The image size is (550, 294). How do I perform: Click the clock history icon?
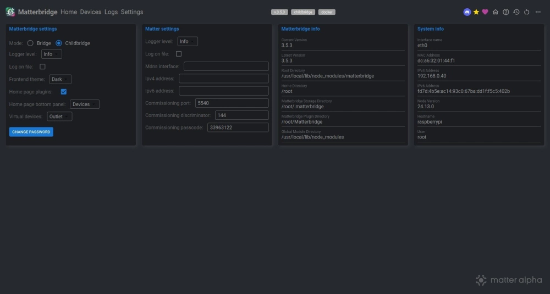pos(516,12)
